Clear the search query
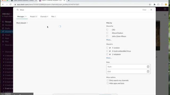The image size is (170, 95). [x=144, y=10]
